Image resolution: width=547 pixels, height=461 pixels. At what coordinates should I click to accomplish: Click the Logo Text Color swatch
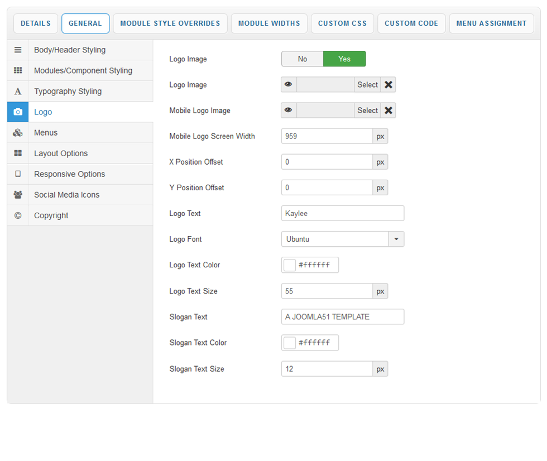click(x=290, y=265)
